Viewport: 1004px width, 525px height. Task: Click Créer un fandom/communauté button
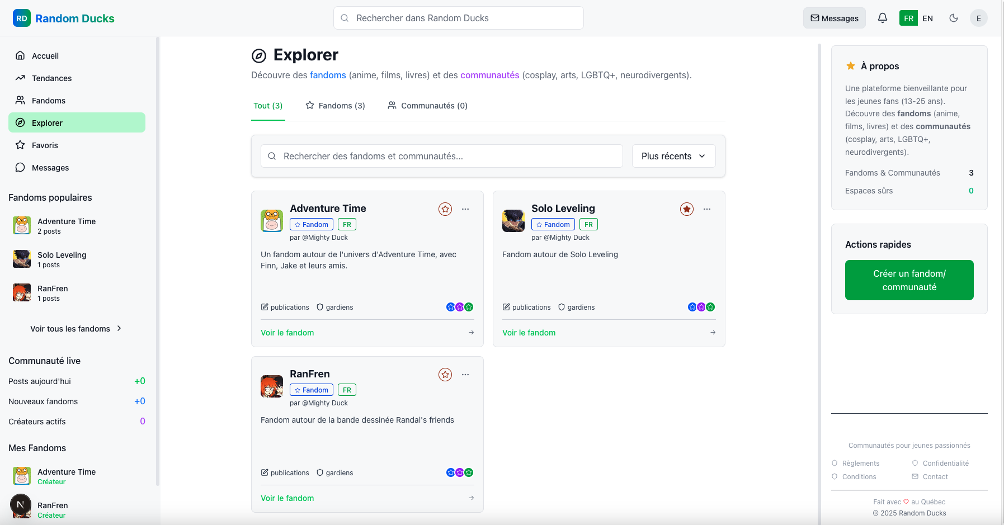pos(909,280)
